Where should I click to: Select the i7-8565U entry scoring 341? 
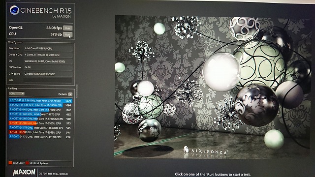pos(40,132)
